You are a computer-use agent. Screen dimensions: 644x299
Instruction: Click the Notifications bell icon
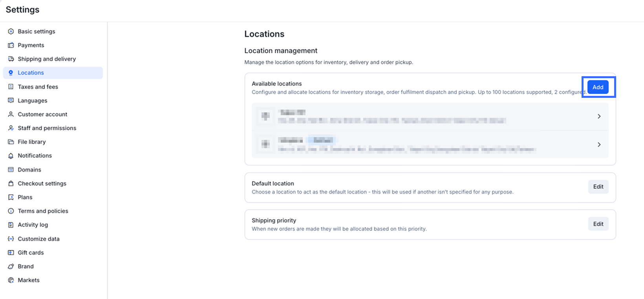[11, 156]
